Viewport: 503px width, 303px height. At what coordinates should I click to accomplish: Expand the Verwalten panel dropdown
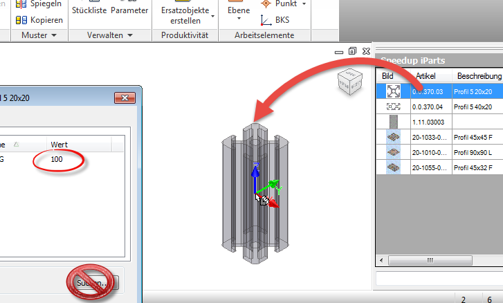click(x=128, y=35)
